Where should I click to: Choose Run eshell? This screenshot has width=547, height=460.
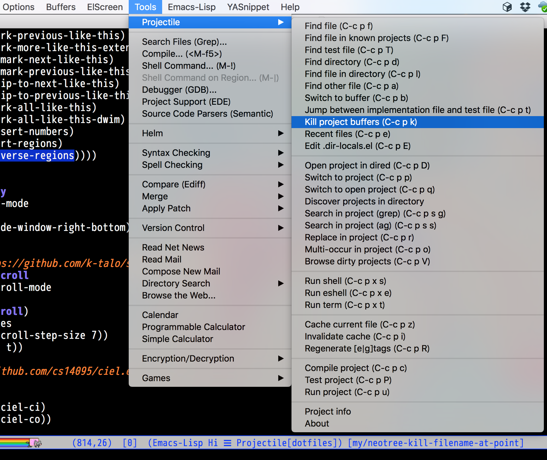point(418,293)
